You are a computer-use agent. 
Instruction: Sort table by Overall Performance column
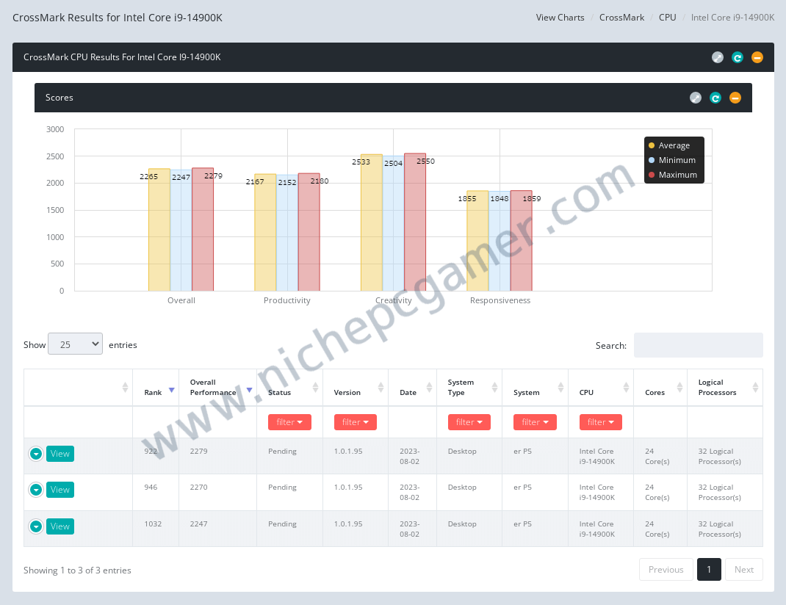tap(218, 388)
